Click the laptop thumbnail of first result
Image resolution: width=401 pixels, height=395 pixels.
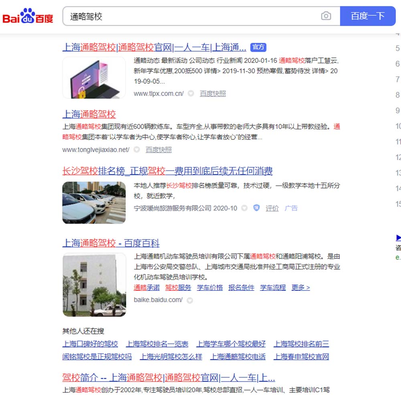point(94,78)
